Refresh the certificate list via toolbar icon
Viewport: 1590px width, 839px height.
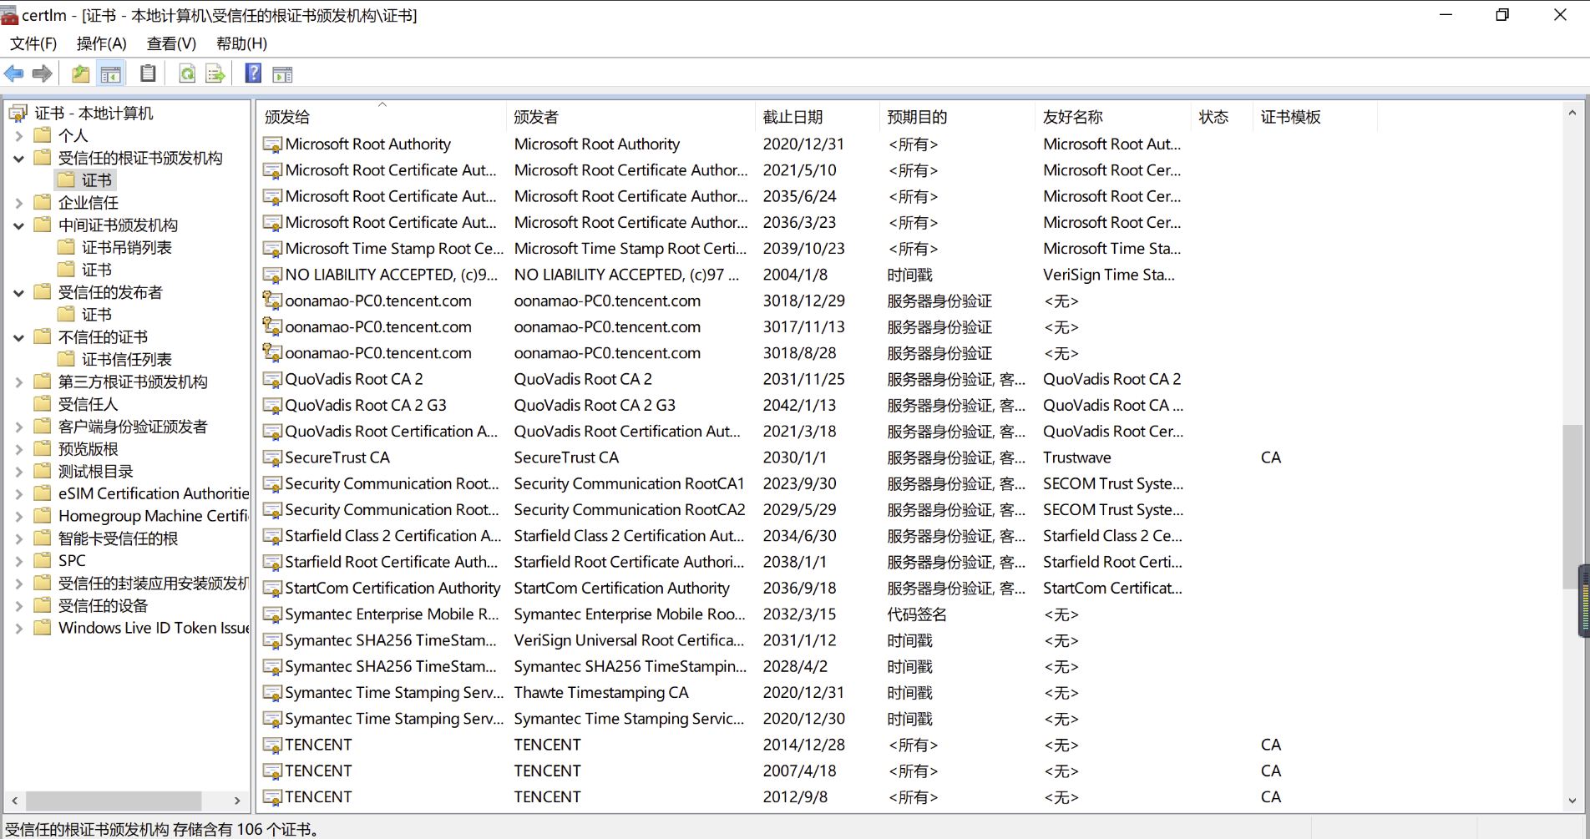(x=187, y=74)
